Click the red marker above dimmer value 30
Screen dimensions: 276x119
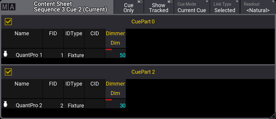point(109,100)
